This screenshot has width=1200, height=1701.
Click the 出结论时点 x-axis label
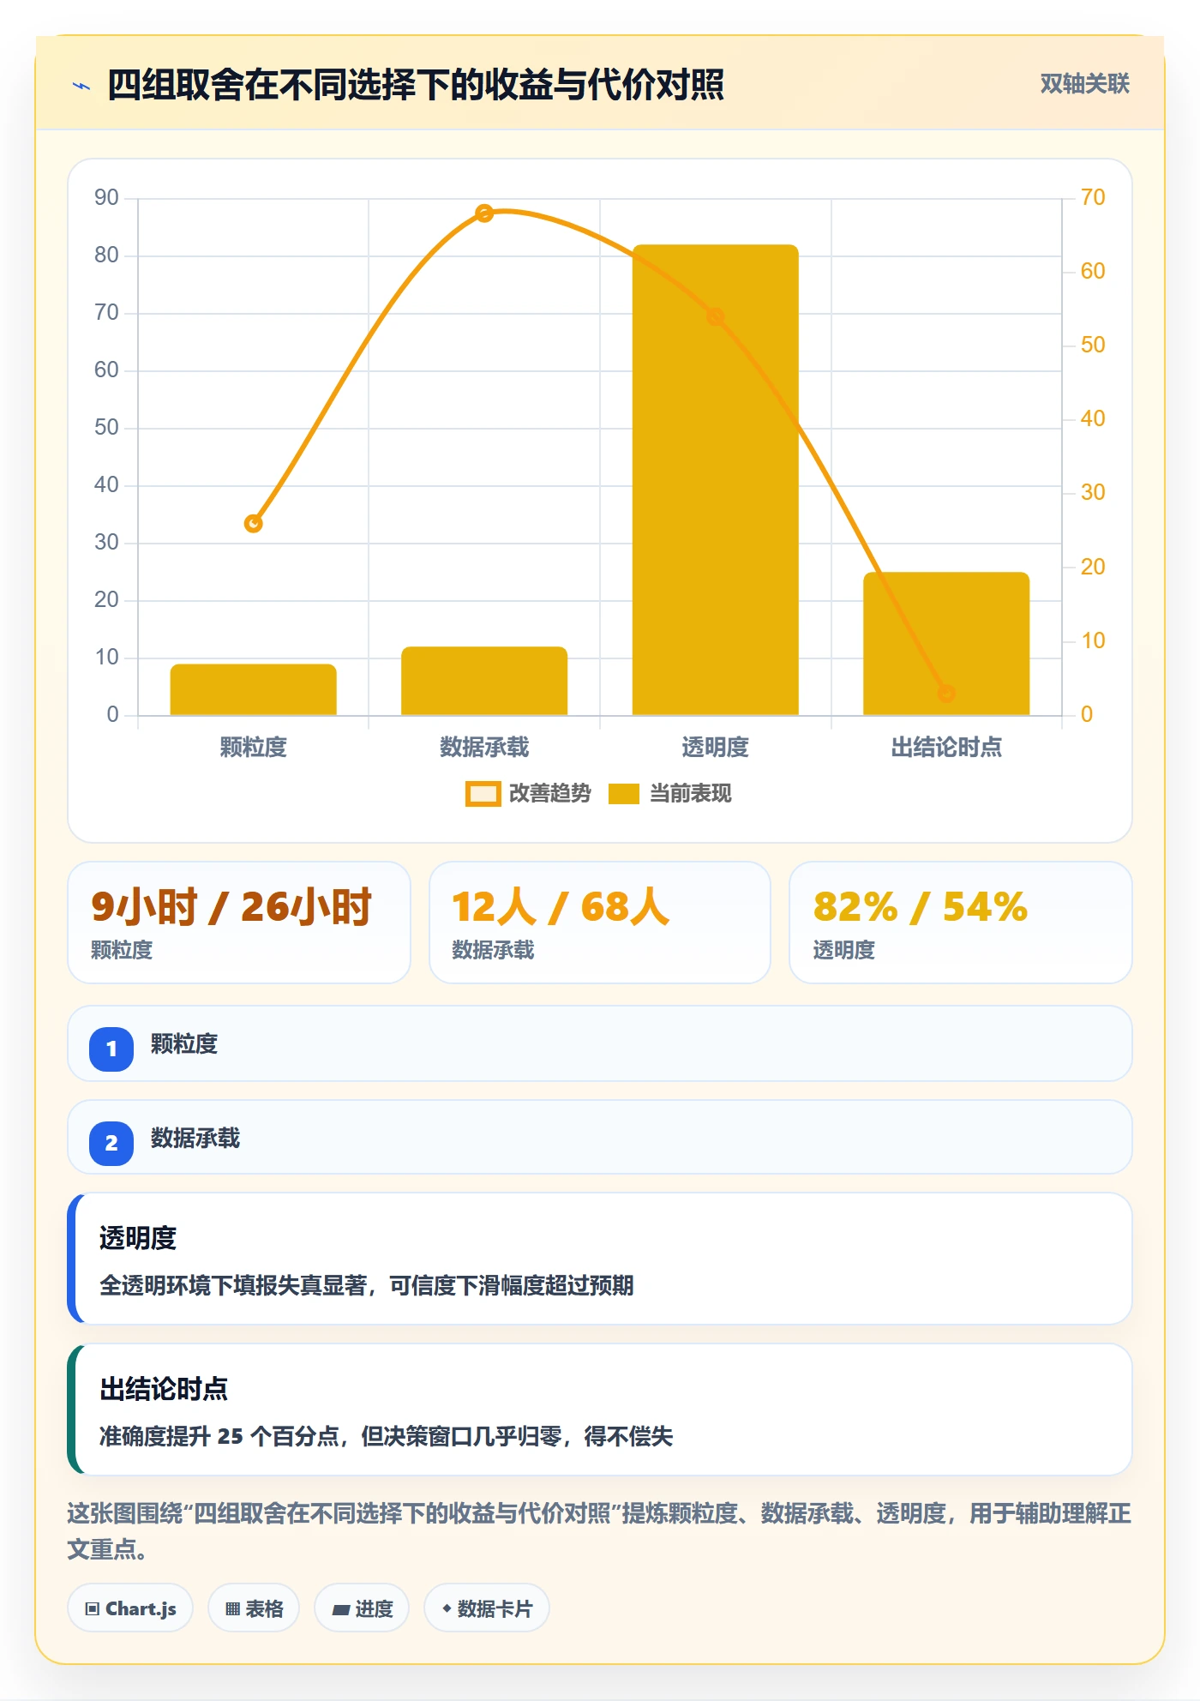(x=946, y=748)
